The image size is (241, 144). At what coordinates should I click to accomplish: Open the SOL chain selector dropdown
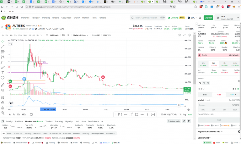(x=192, y=18)
